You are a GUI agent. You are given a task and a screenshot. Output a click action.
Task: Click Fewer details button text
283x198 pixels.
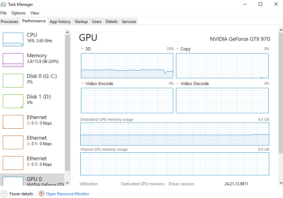pos(21,194)
